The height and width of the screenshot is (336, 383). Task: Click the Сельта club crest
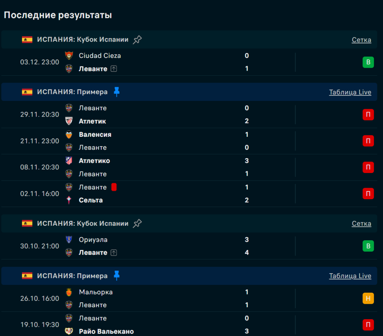click(69, 200)
